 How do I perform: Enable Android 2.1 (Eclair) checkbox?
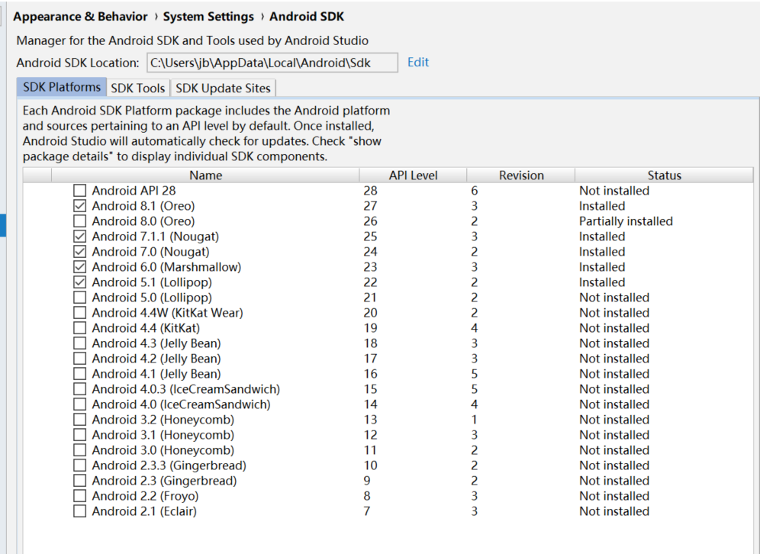[80, 511]
